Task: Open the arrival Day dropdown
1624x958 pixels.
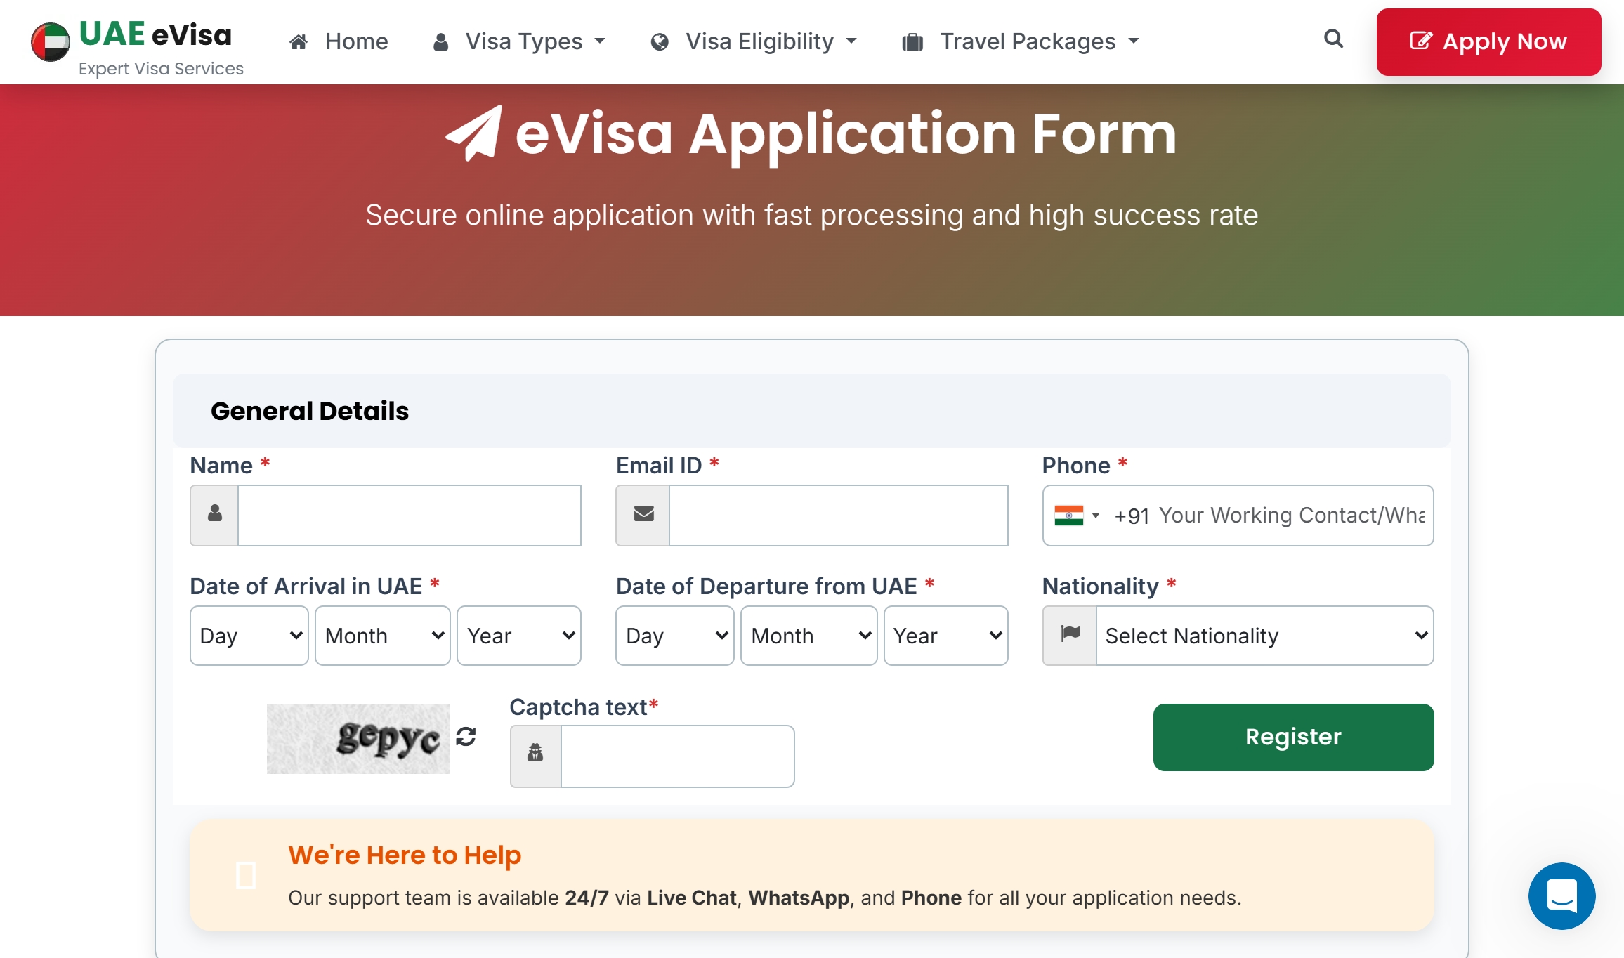Action: 249,636
